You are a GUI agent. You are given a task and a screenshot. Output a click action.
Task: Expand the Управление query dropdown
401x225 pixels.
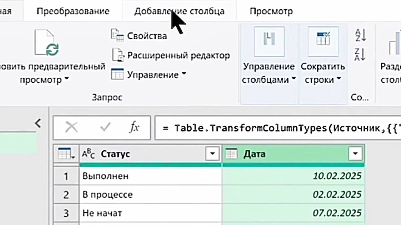coord(184,74)
